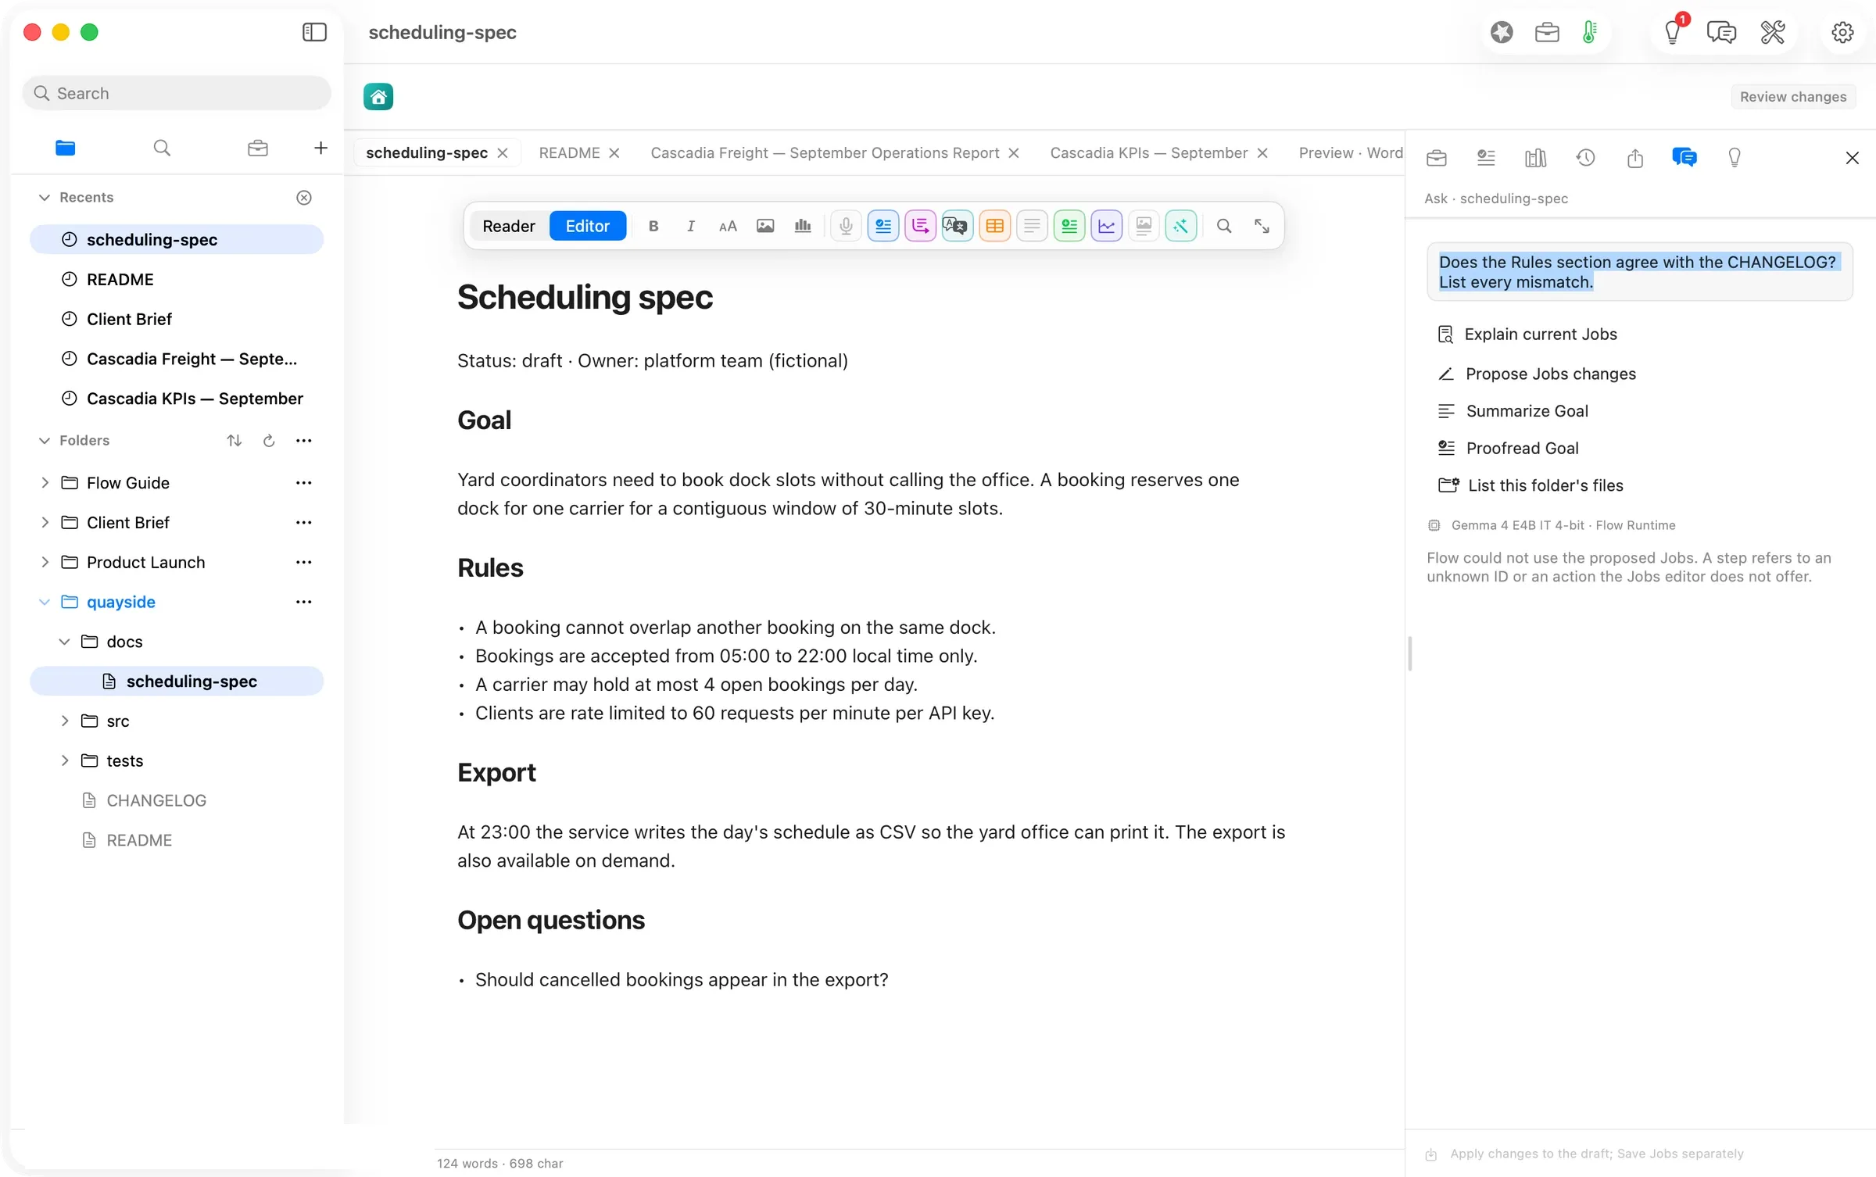Expand the src folder
This screenshot has height=1177, width=1876.
[64, 721]
